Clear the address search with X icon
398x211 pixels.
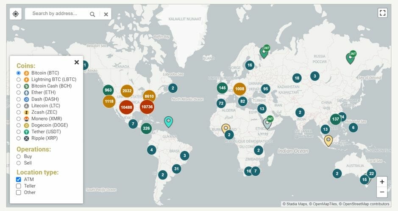[106, 14]
